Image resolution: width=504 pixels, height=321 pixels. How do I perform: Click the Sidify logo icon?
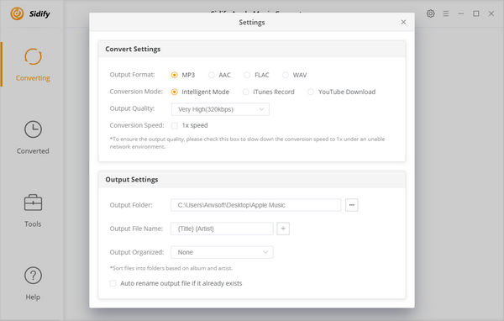click(17, 13)
